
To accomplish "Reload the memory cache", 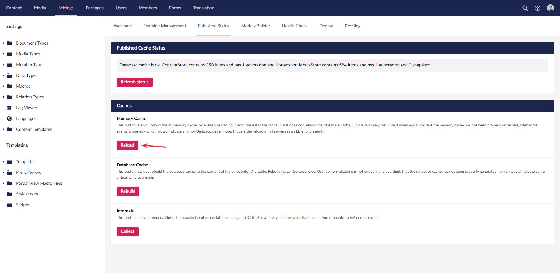I will (x=127, y=145).
